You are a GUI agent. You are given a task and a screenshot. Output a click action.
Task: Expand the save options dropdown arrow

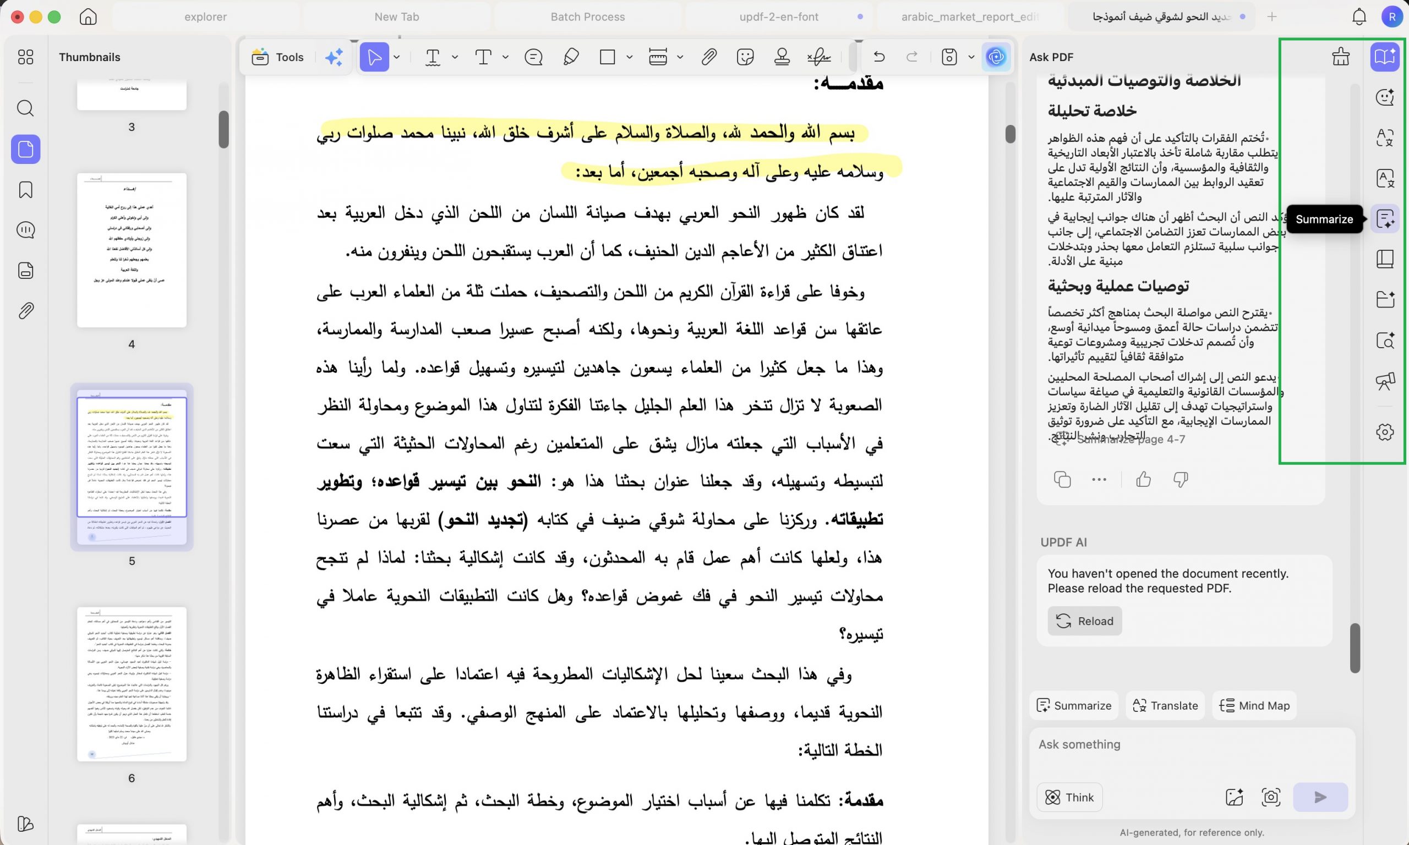(971, 57)
